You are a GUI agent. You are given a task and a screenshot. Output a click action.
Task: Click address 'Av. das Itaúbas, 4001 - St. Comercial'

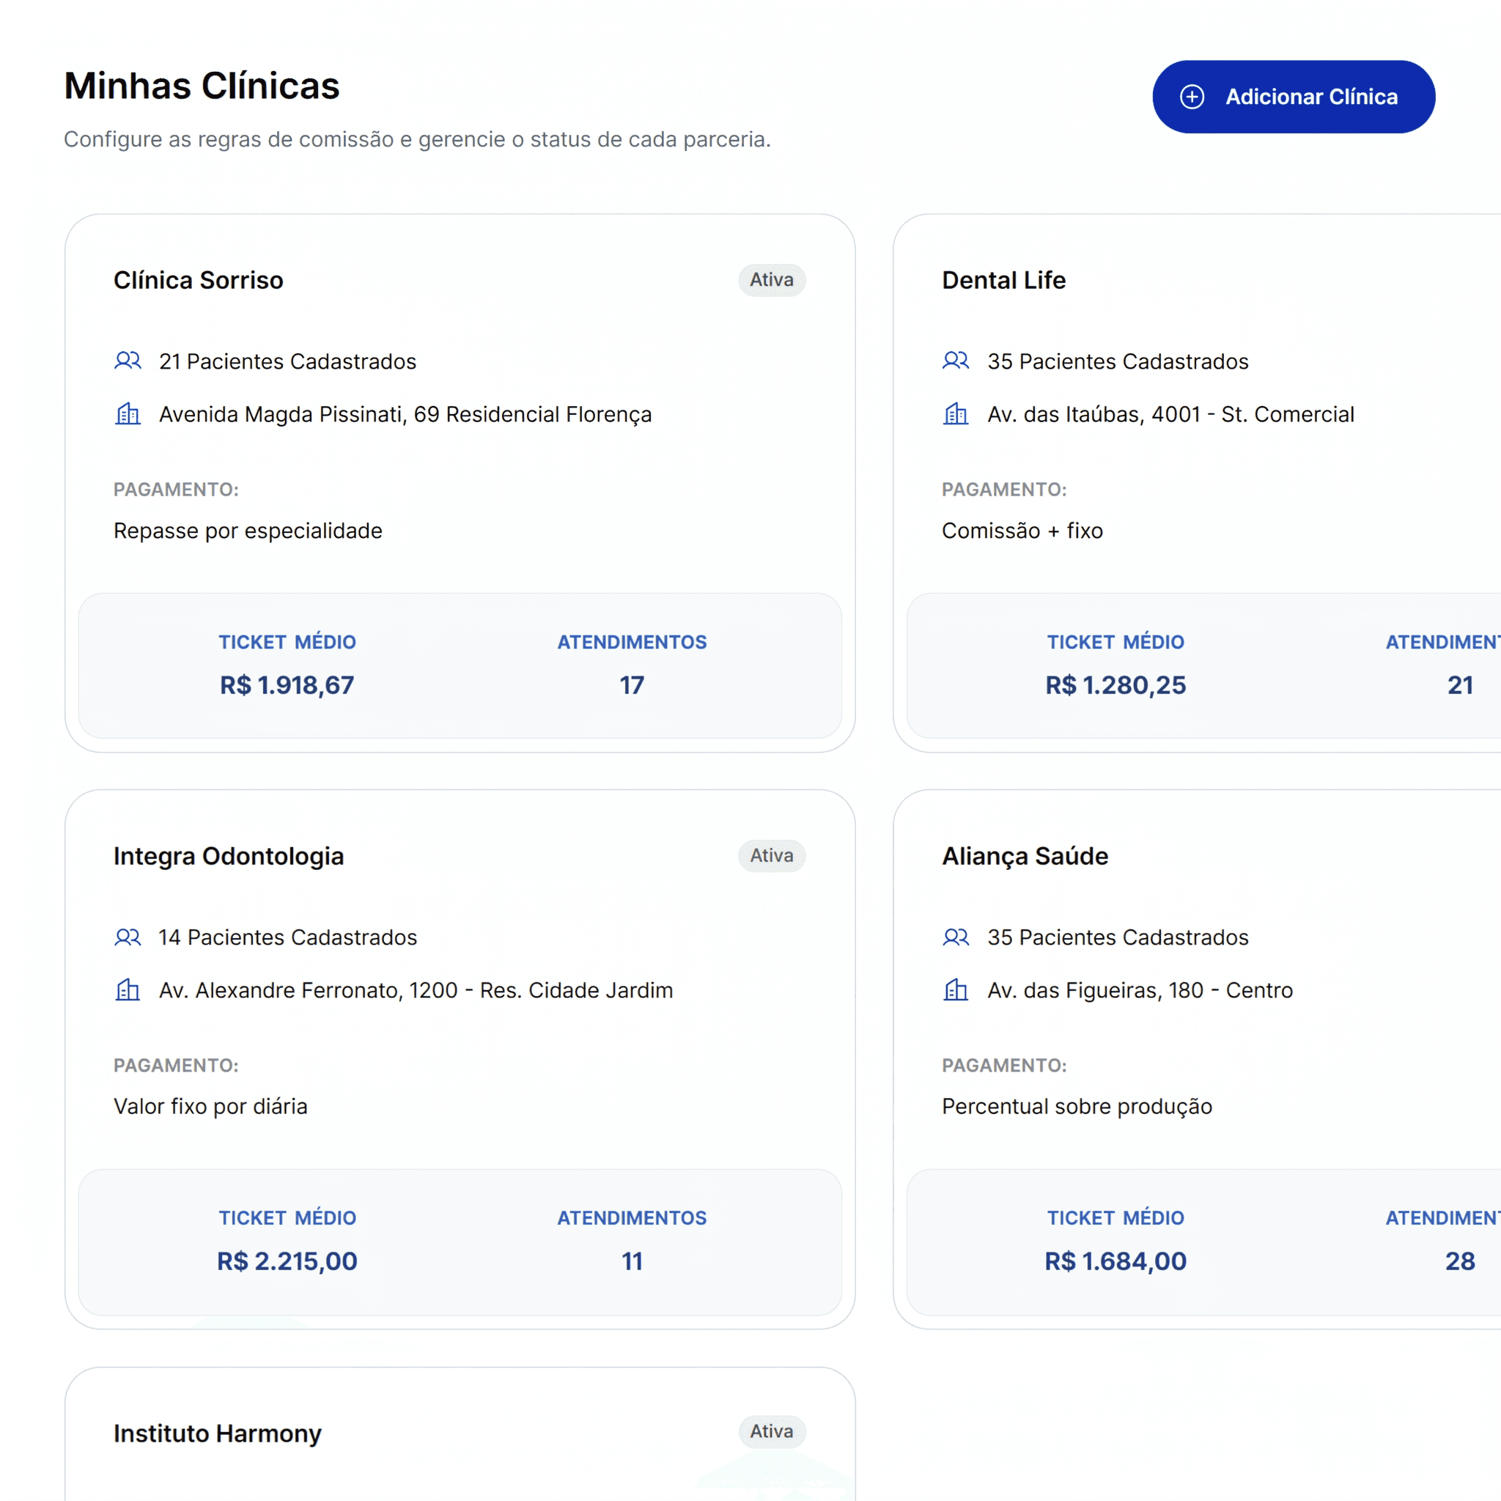1170,414
